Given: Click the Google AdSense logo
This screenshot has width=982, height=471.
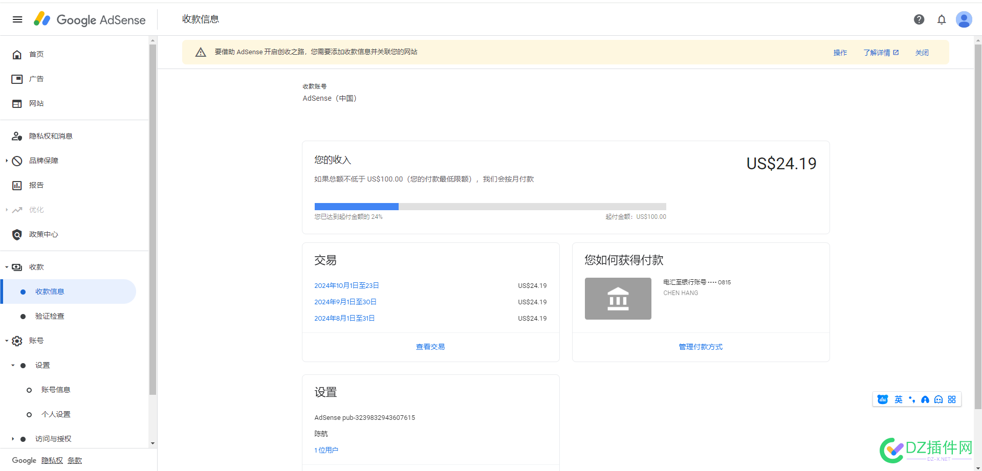Looking at the screenshot, I should point(90,19).
